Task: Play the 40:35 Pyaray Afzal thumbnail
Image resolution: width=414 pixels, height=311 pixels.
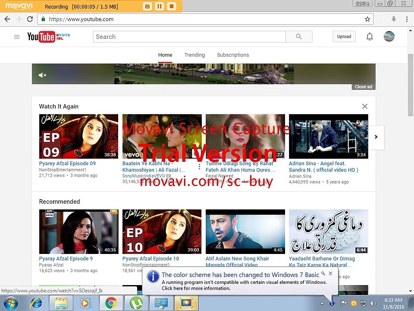Action: [78, 232]
